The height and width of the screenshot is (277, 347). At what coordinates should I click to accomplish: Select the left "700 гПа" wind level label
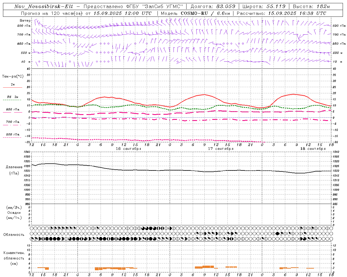pyautogui.click(x=24, y=35)
